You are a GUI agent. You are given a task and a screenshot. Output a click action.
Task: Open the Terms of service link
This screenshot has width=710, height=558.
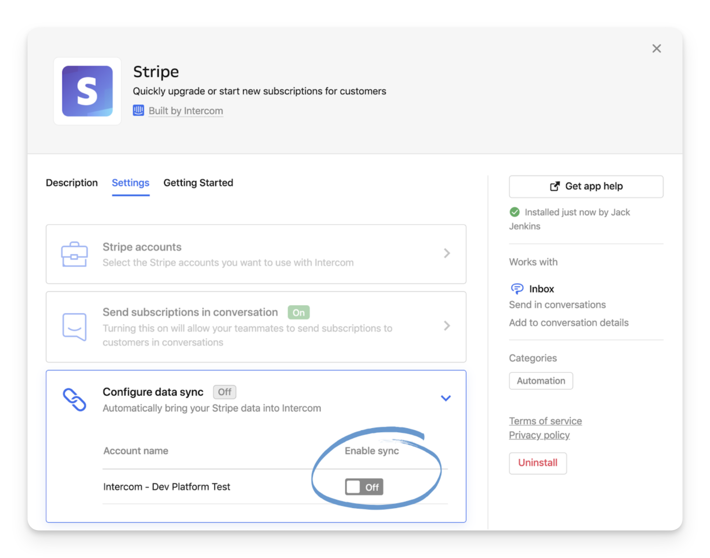click(545, 421)
